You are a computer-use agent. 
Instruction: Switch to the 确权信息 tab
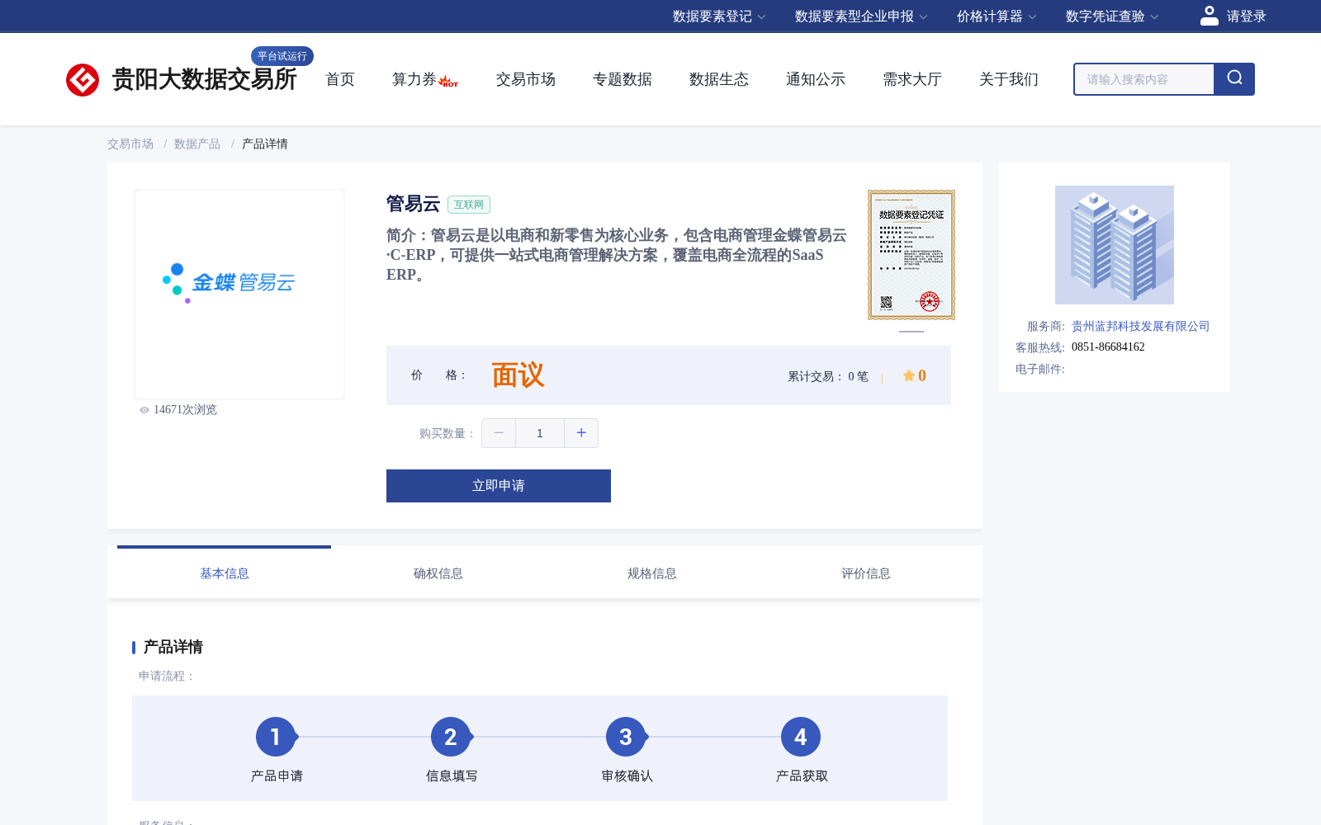point(438,573)
